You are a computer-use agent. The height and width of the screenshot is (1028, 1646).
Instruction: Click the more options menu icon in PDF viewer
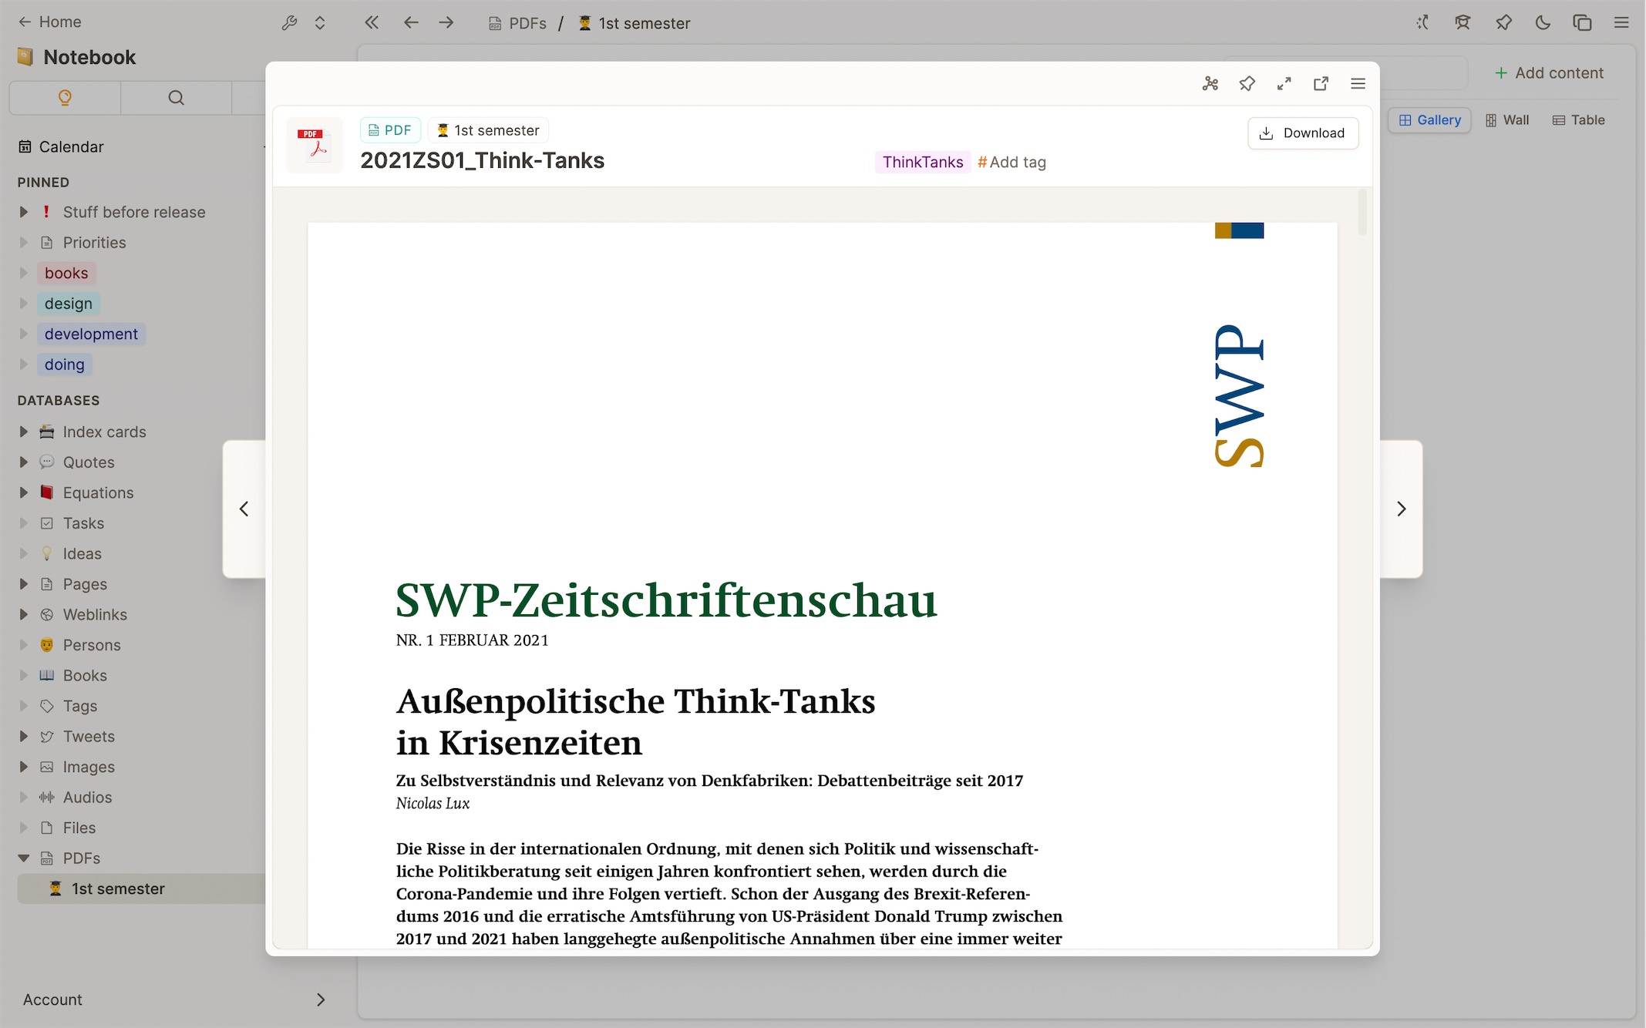tap(1358, 84)
